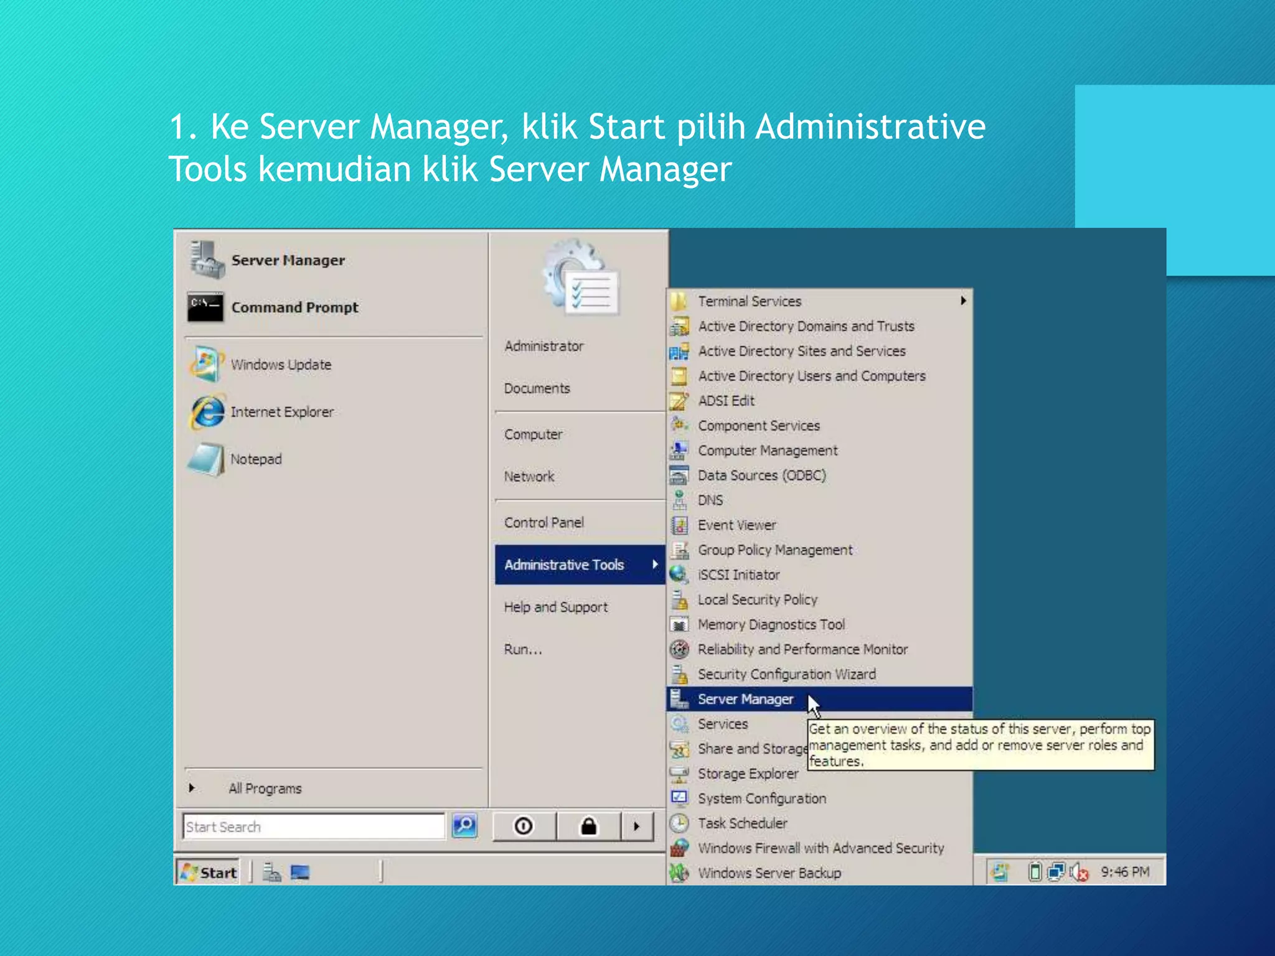
Task: Open the shutdown options arrow button
Action: tap(636, 827)
